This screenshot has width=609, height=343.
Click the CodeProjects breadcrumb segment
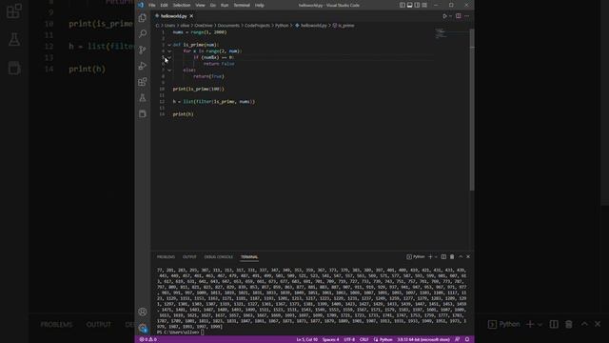[x=257, y=26]
